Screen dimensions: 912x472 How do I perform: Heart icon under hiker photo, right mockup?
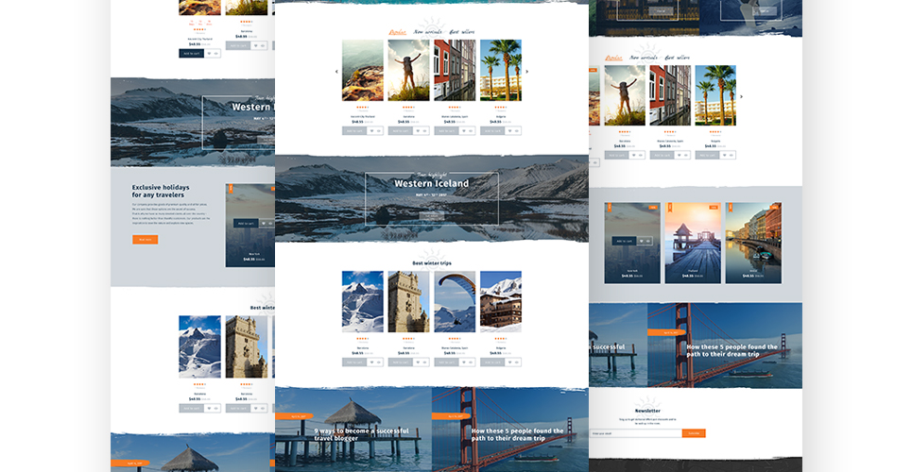(633, 155)
